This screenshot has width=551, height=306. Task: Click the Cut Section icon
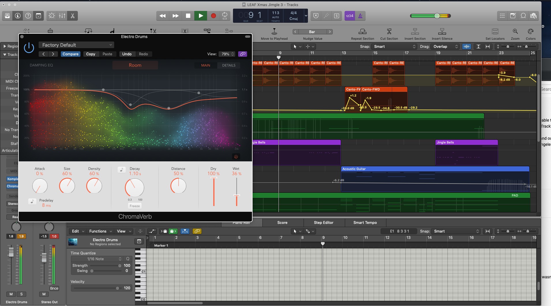click(x=389, y=32)
